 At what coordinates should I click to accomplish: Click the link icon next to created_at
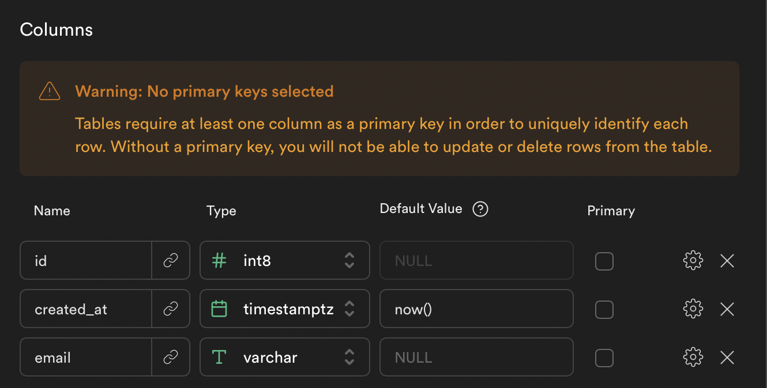click(x=171, y=309)
